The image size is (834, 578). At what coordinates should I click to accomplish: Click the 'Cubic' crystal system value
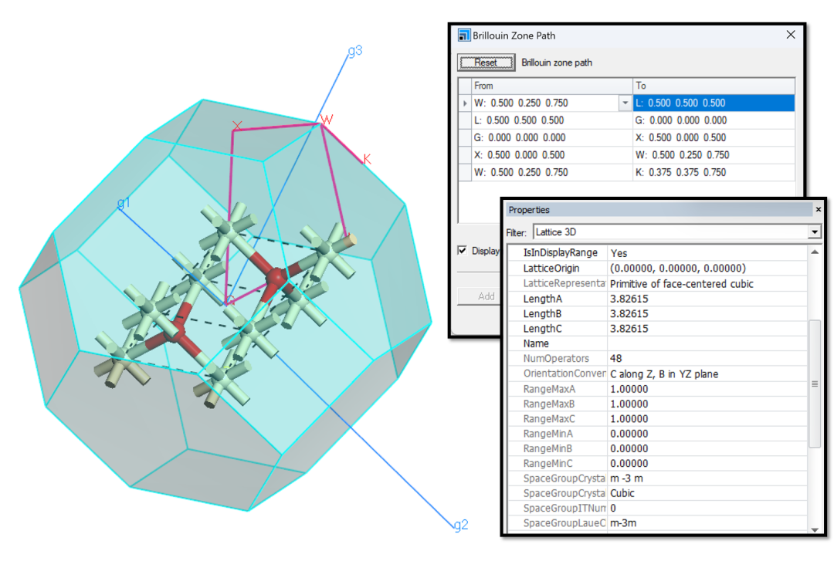707,493
